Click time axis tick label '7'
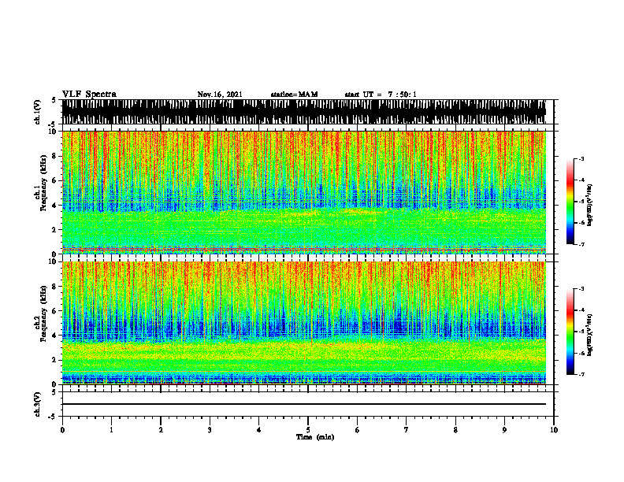This screenshot has height=482, width=624. (407, 430)
